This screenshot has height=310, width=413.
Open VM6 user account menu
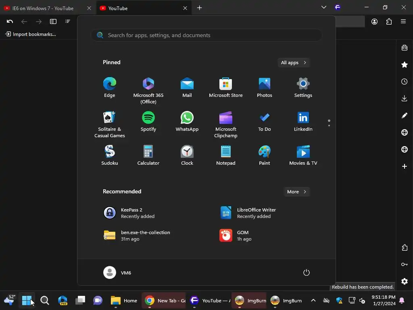click(x=117, y=272)
